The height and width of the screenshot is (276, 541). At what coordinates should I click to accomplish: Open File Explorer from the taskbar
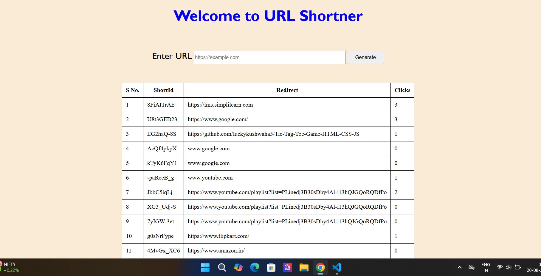point(304,268)
